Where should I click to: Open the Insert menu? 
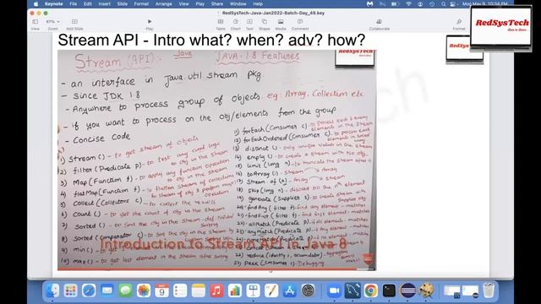click(105, 3)
